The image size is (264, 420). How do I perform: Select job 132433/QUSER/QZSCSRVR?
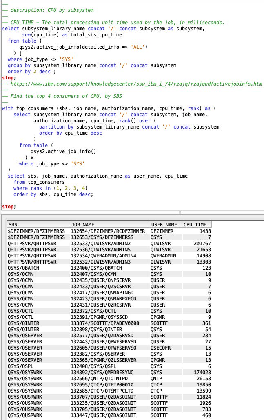point(101,286)
